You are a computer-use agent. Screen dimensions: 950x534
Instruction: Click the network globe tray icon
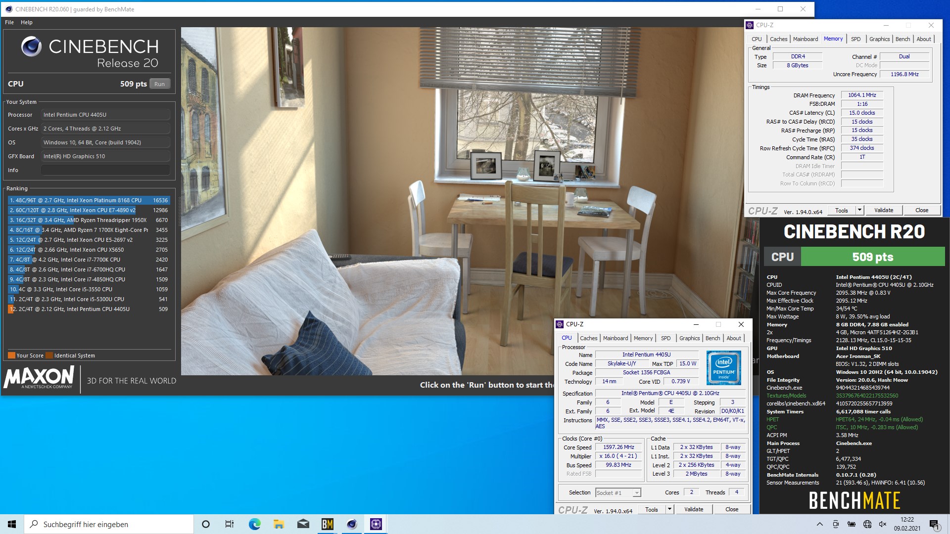click(x=867, y=524)
